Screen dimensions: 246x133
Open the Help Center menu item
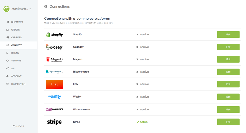[x=19, y=84]
